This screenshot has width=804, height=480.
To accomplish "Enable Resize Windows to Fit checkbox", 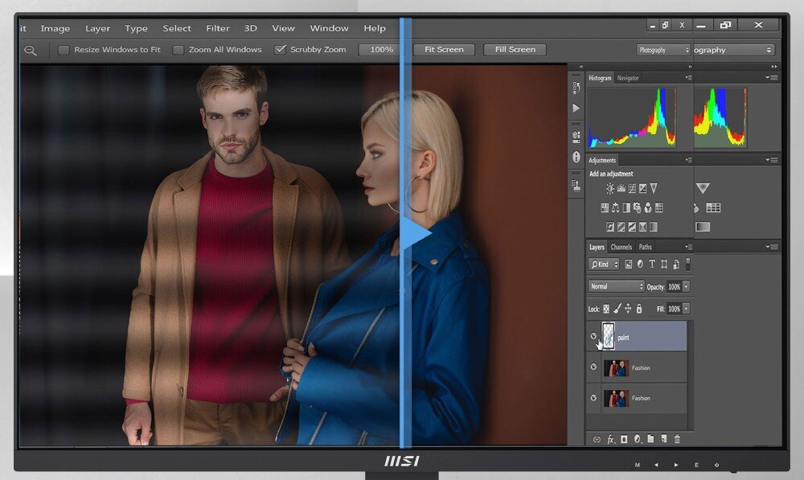I will (x=64, y=50).
